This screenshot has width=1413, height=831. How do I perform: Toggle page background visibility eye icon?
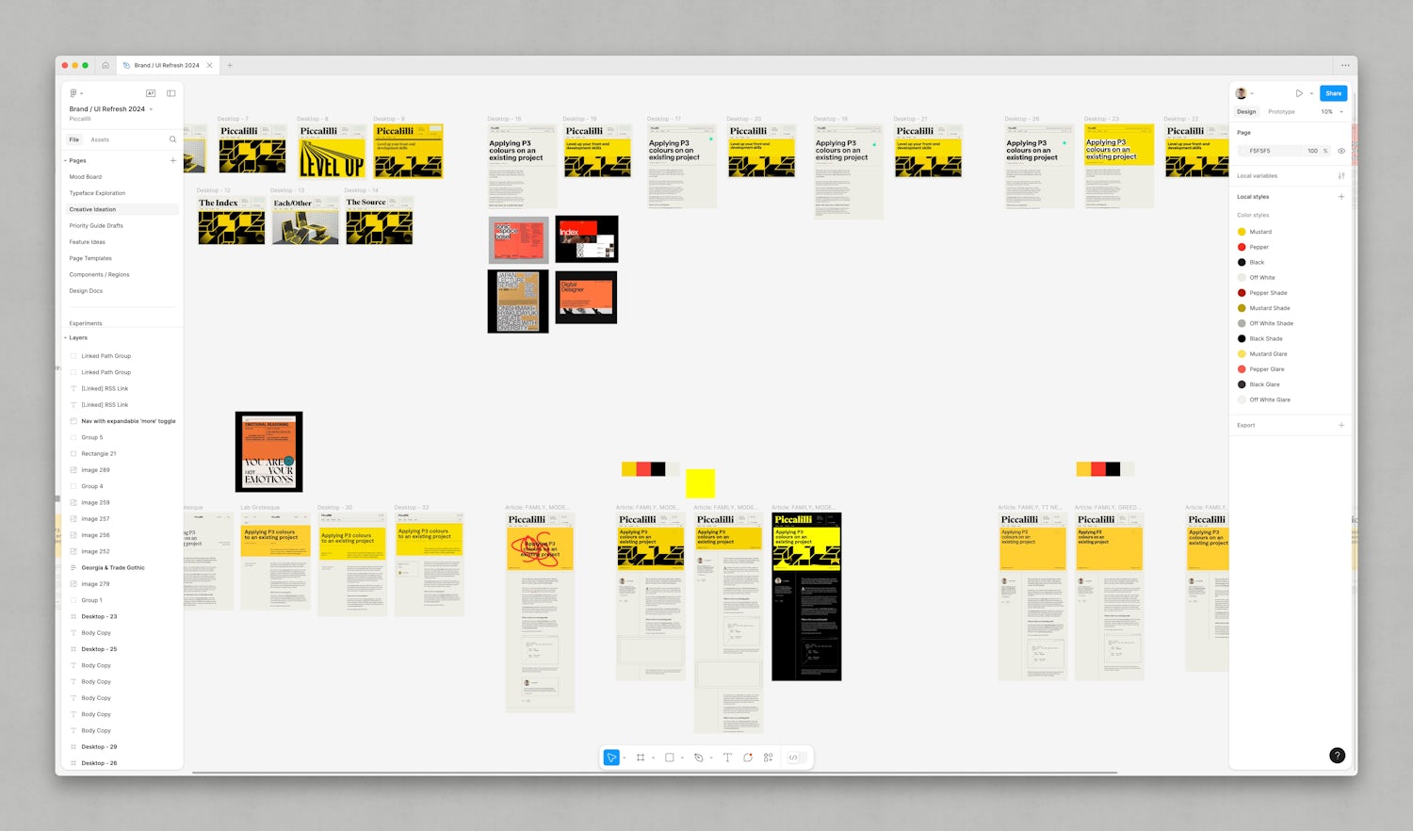1341,151
